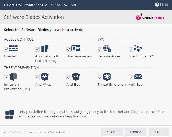
Task: Click the User Awareness ID card icon
Action: (x=76, y=48)
